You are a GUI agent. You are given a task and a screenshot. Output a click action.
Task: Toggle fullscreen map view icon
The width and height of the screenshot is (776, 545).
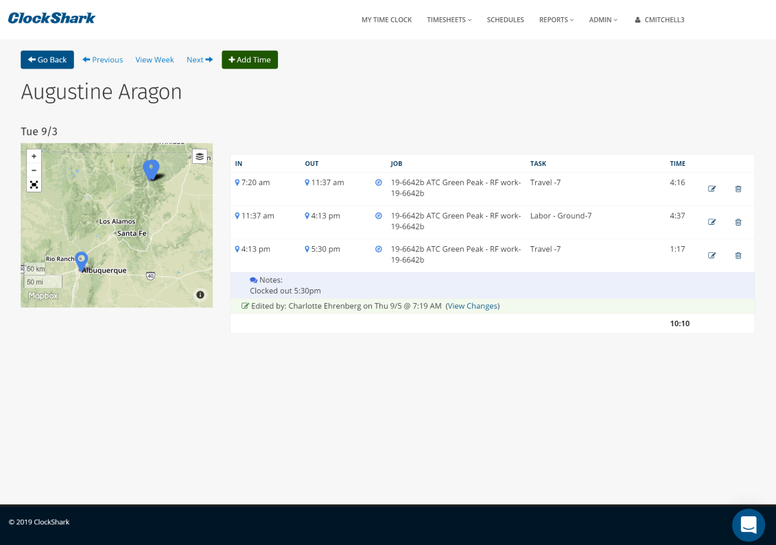pyautogui.click(x=34, y=184)
